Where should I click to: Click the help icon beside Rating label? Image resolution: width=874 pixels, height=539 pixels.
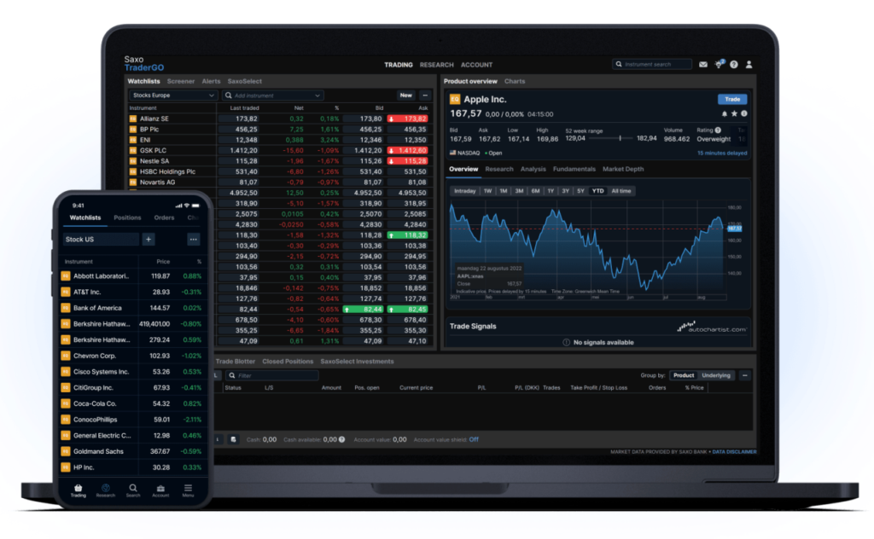(x=718, y=130)
